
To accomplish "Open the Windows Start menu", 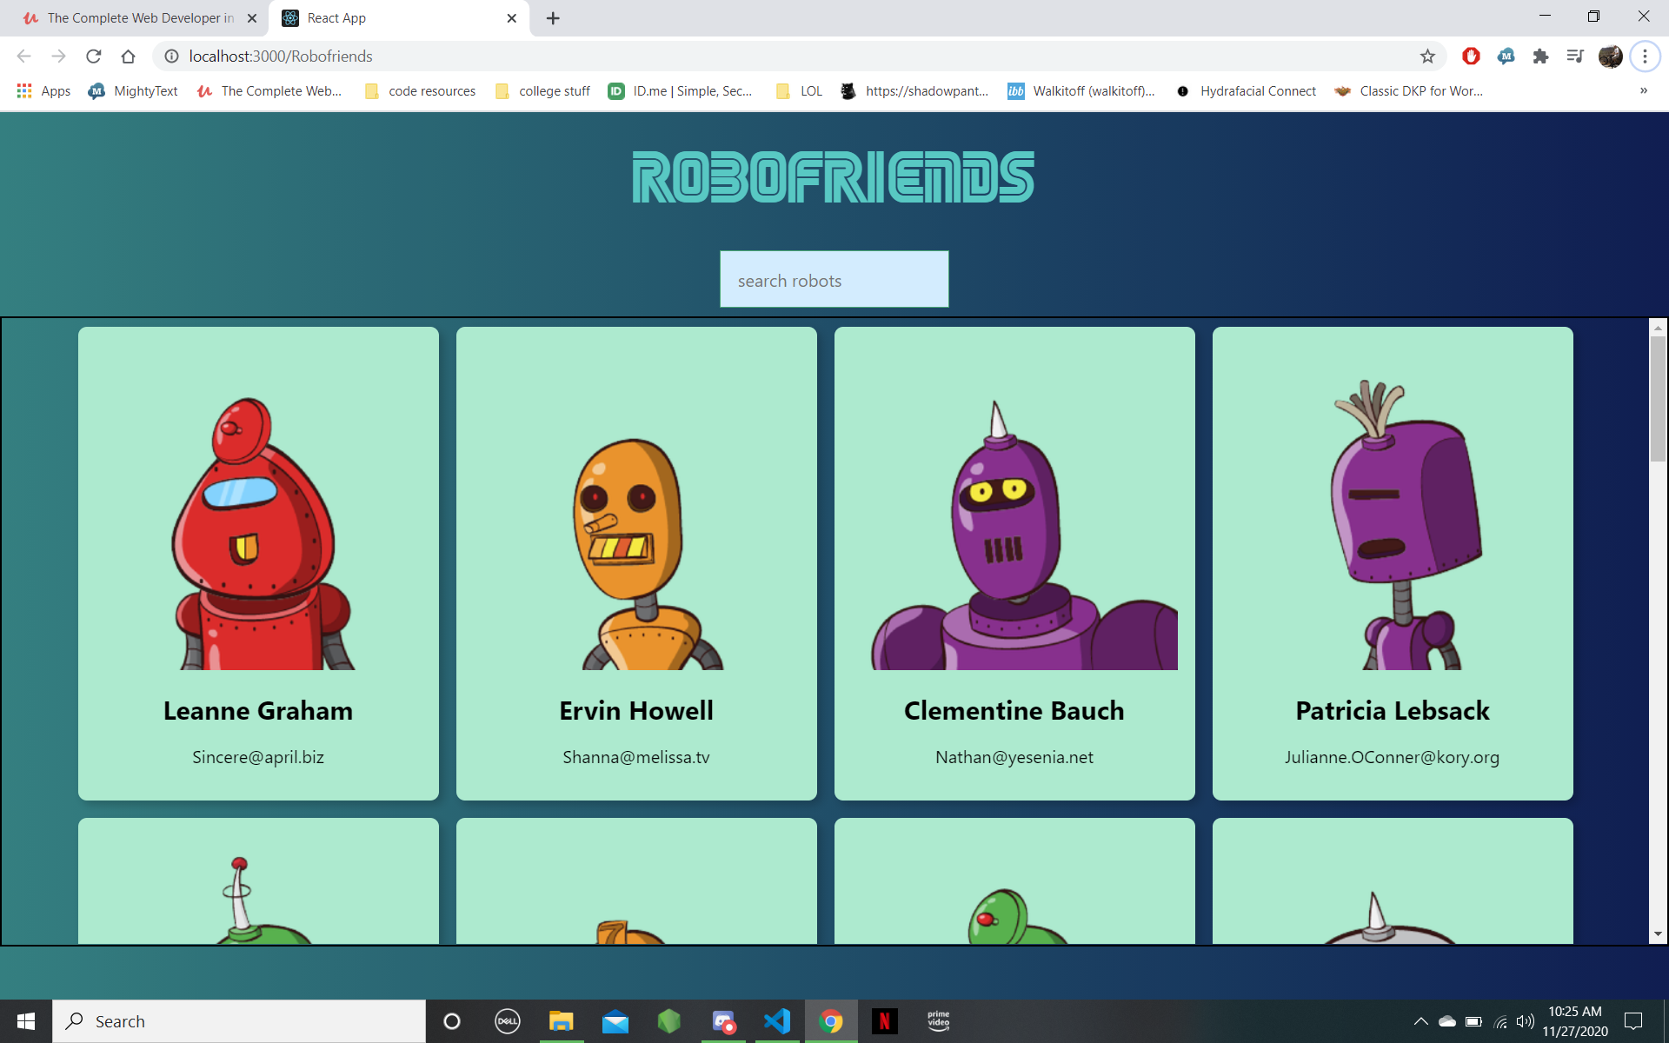I will [26, 1021].
